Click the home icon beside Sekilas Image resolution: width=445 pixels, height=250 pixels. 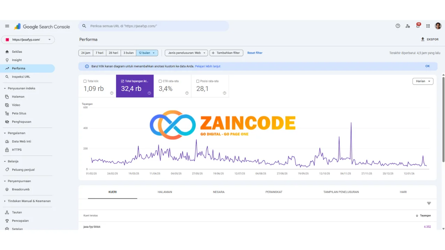point(7,52)
